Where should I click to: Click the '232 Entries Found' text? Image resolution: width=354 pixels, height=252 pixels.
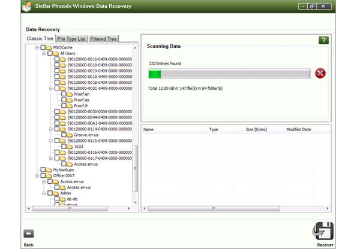pos(165,63)
